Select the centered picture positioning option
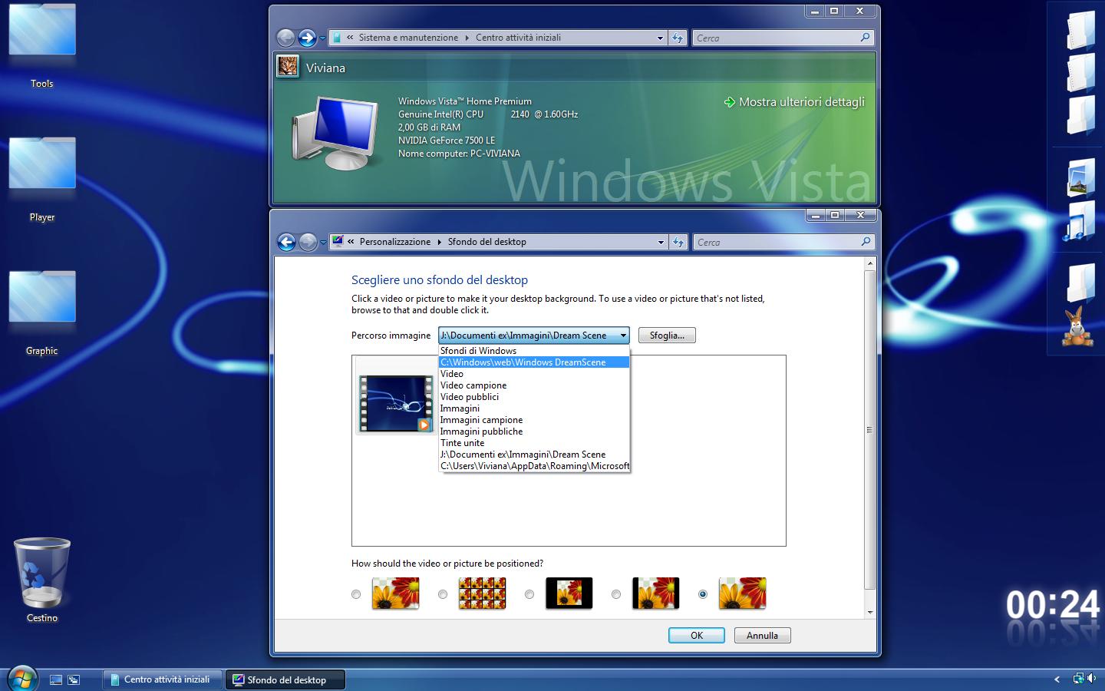Screen dimensions: 1105x691 (x=529, y=594)
